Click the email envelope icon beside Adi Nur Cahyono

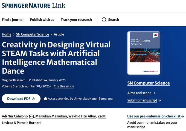pyautogui.click(x=31, y=117)
